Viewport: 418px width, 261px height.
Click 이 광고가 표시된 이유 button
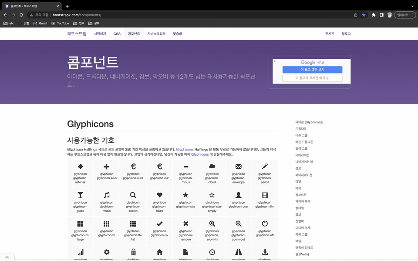(x=312, y=78)
